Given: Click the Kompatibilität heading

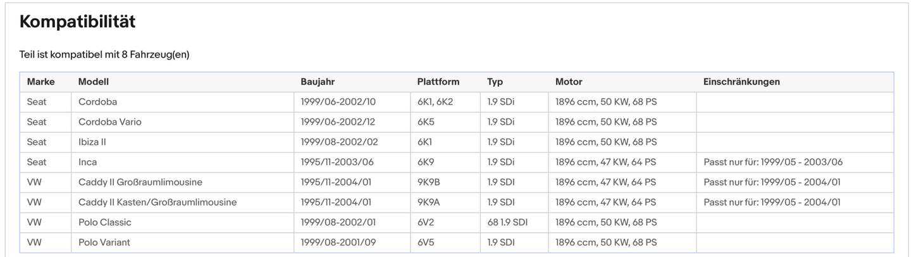Looking at the screenshot, I should click(x=77, y=22).
